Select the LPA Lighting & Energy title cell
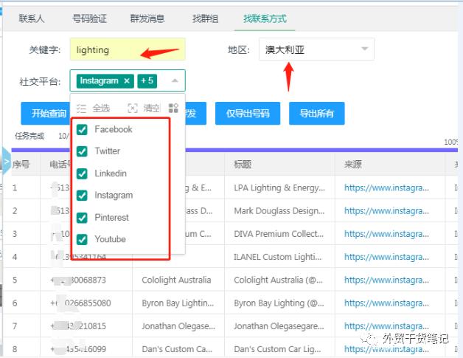Viewport: 463px width, 358px height. coord(279,187)
